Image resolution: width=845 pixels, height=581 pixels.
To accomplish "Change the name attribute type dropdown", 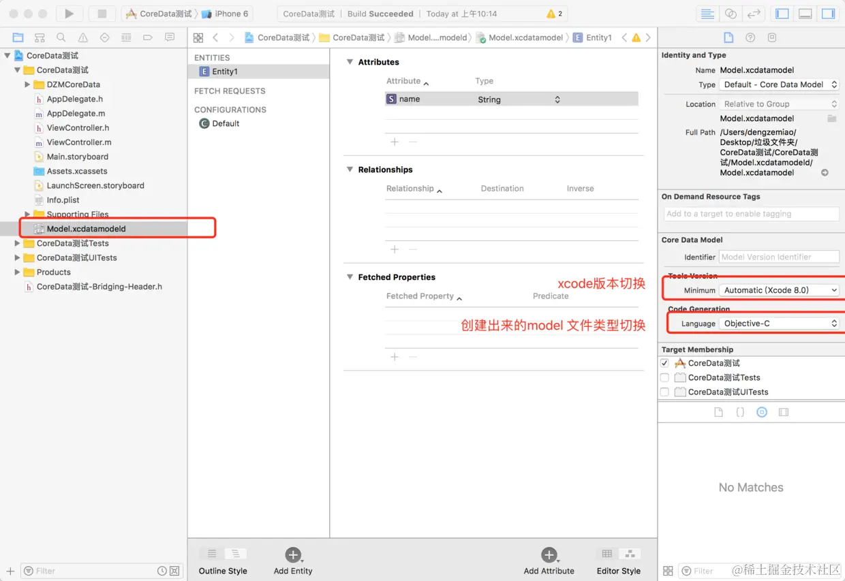I will (x=519, y=99).
